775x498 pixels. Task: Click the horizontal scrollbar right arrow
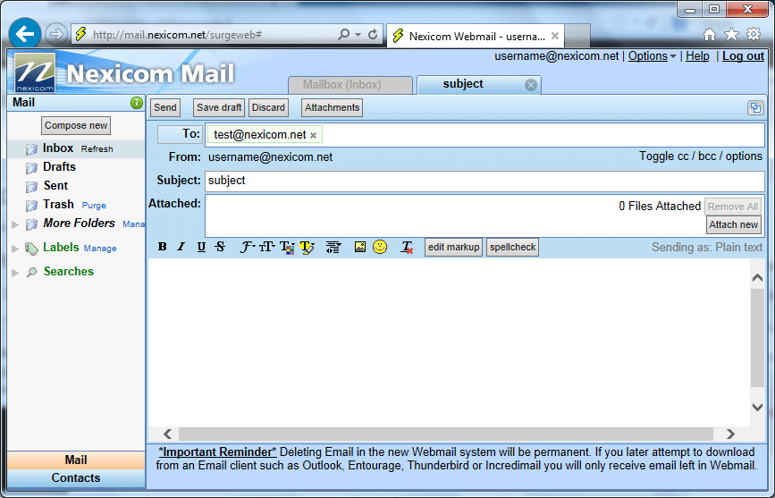[x=730, y=435]
